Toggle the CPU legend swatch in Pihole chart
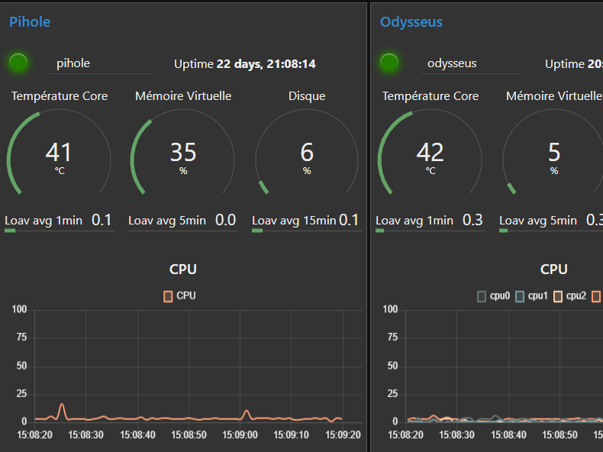 click(x=168, y=296)
